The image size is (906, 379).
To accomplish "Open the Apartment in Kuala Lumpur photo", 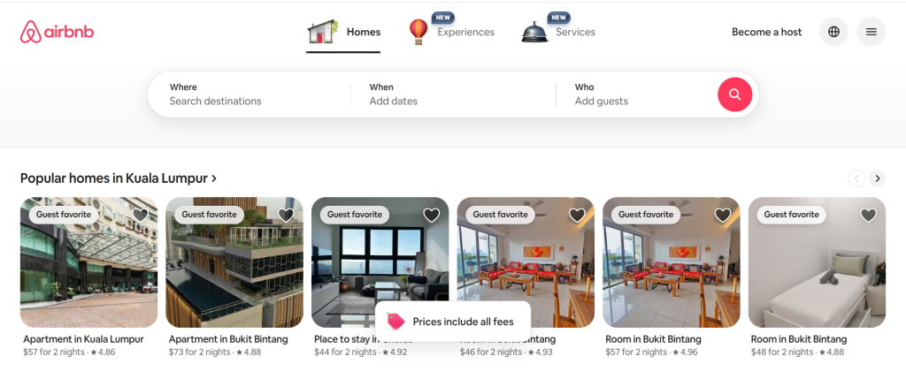I will (89, 262).
